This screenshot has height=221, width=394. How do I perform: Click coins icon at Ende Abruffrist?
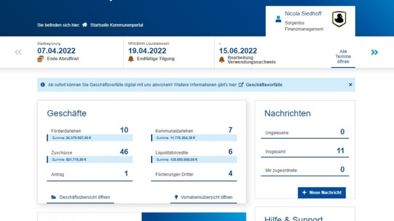pyautogui.click(x=41, y=59)
